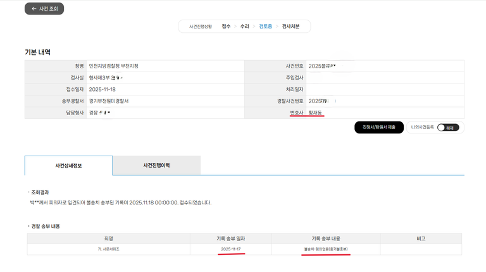Click the 진정서/탄원서 제출 button
This screenshot has height=272, width=486.
point(378,127)
